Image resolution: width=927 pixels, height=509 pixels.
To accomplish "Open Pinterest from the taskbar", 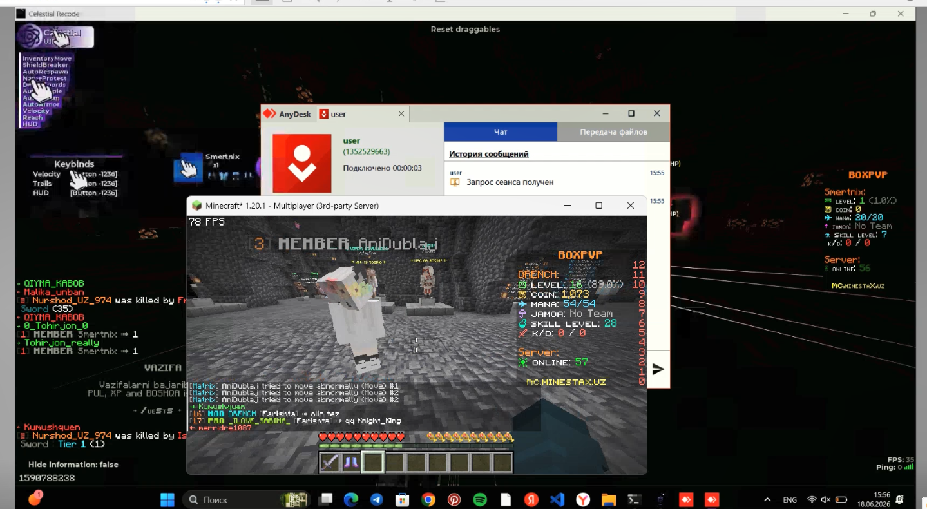I will (x=454, y=499).
